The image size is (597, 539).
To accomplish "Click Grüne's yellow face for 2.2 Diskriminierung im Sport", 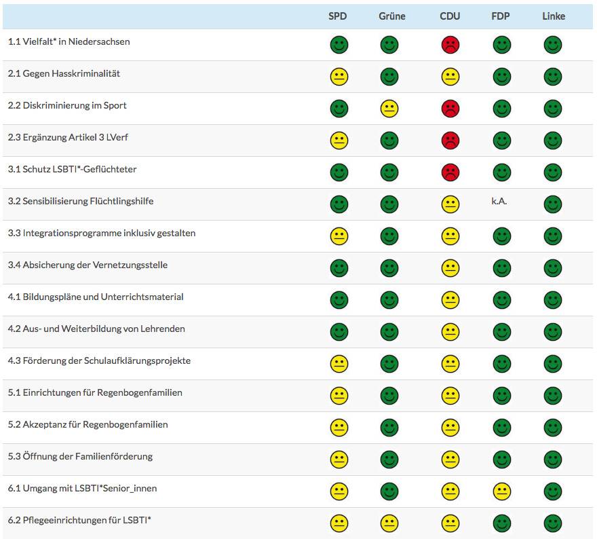I will (x=389, y=109).
